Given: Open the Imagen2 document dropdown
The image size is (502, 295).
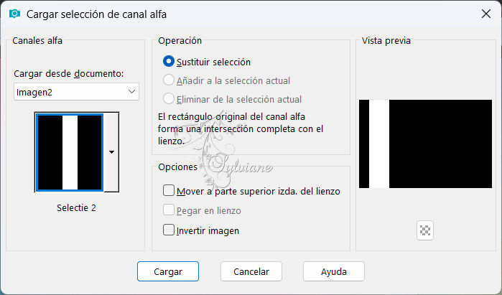Looking at the screenshot, I should click(x=76, y=92).
